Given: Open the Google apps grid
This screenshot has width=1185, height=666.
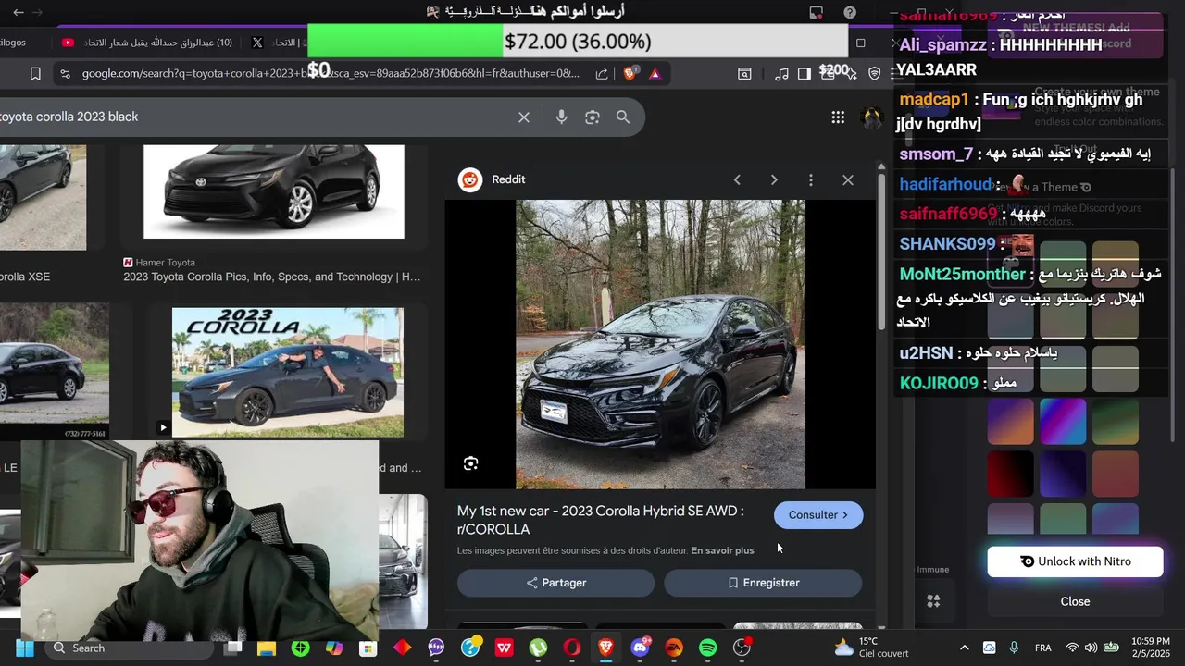Looking at the screenshot, I should point(838,117).
